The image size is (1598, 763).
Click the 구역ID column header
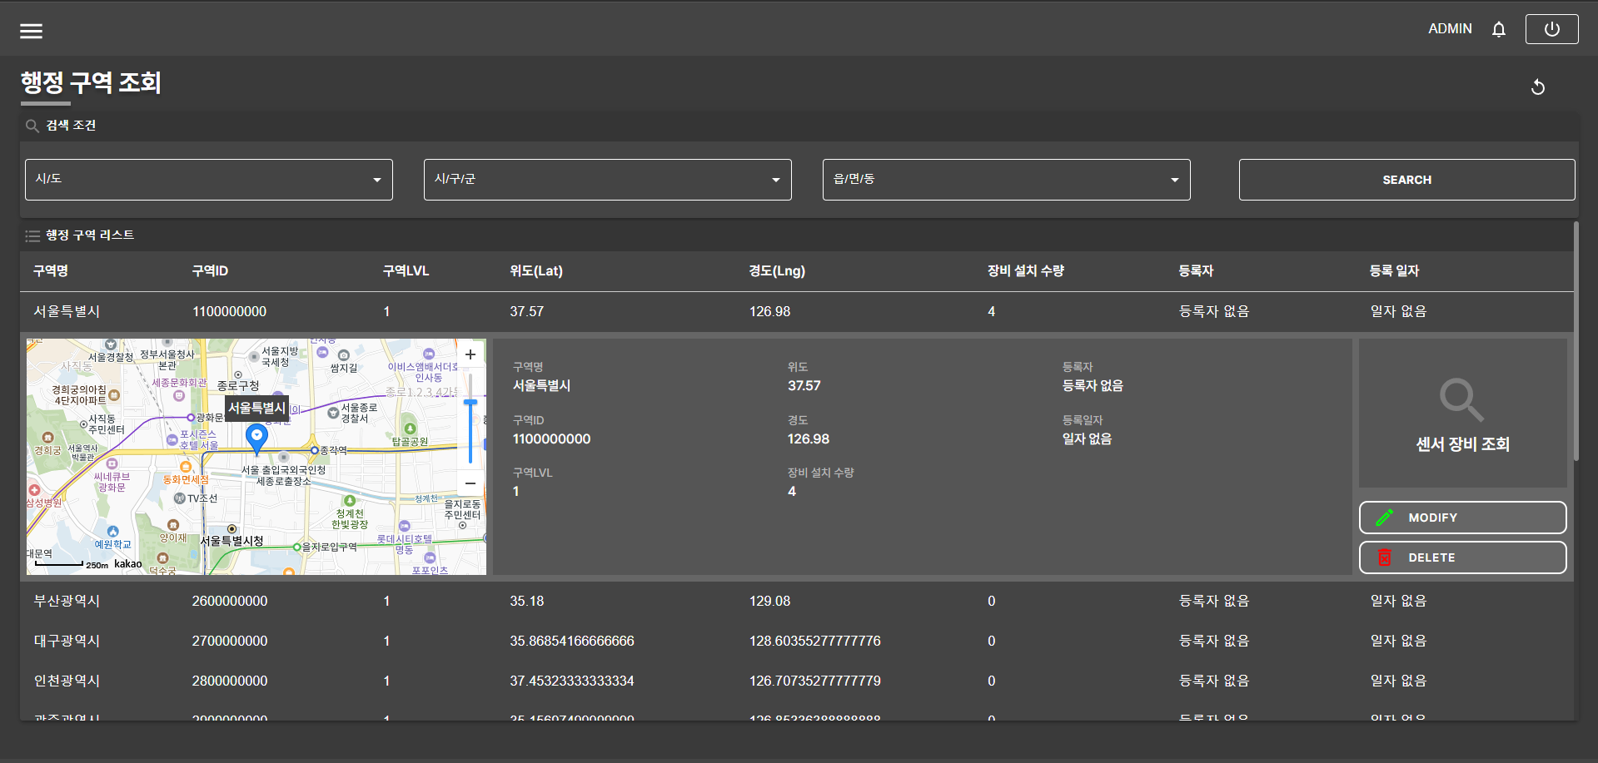210,271
